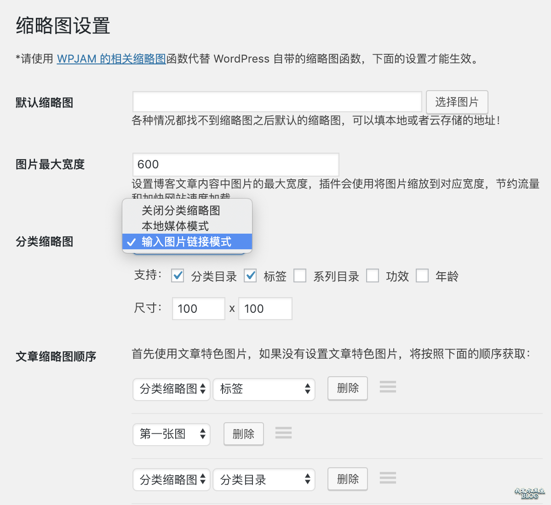Open the 第一张图 dropdown

pyautogui.click(x=172, y=434)
